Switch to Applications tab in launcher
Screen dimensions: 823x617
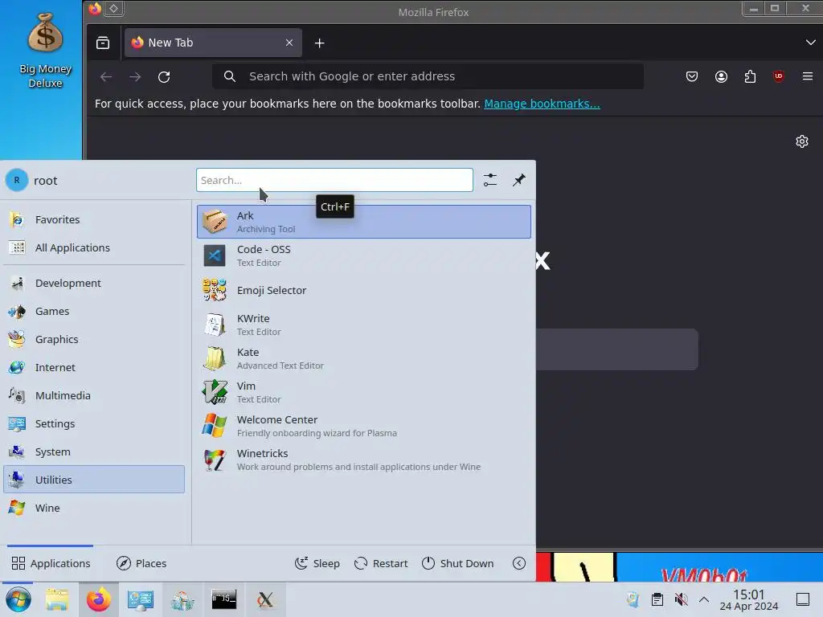tap(51, 563)
